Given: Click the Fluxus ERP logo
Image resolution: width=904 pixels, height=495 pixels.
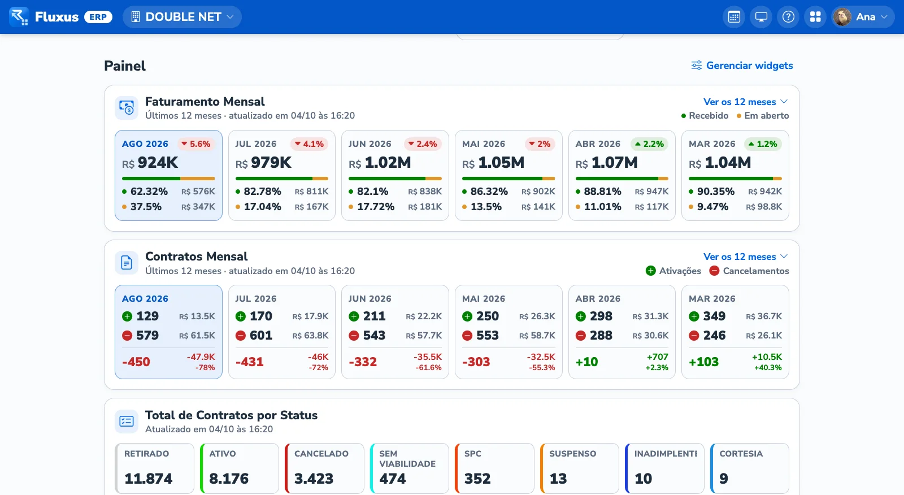Looking at the screenshot, I should point(61,17).
